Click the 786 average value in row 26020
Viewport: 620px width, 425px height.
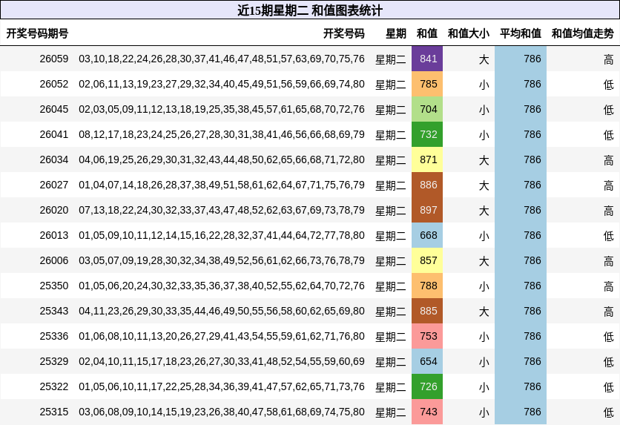point(532,211)
